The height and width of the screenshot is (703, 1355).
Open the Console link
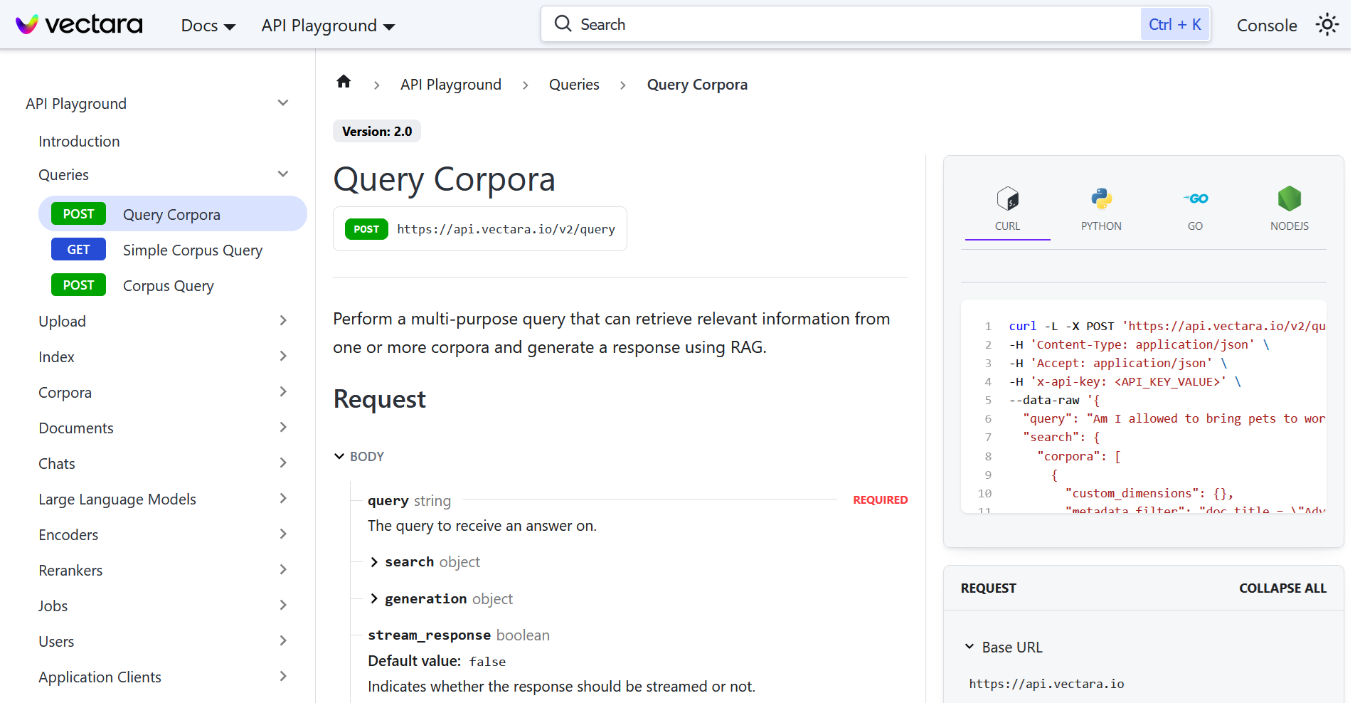click(1266, 26)
